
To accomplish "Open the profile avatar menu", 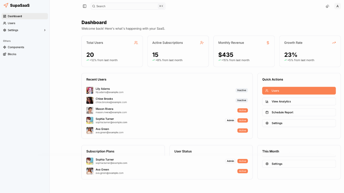I will click(337, 6).
